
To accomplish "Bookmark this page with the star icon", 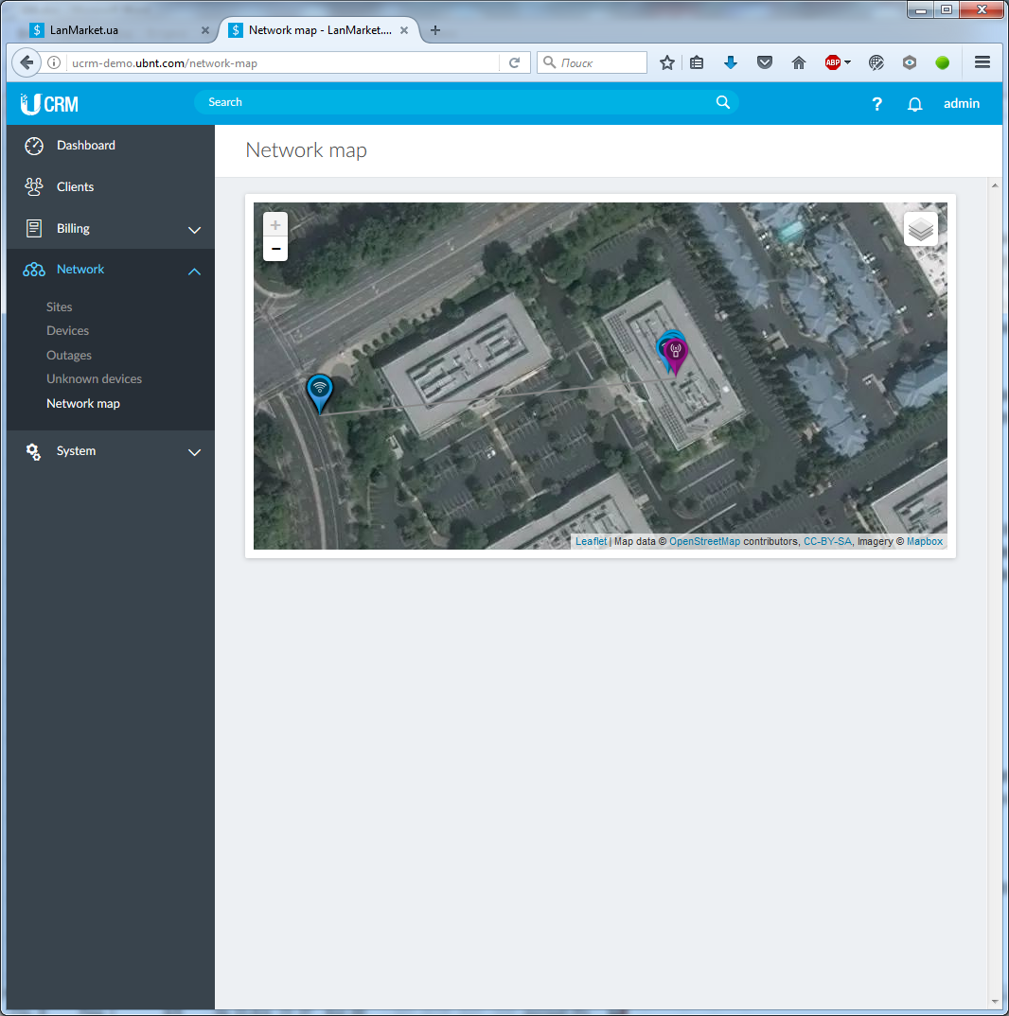I will coord(667,62).
